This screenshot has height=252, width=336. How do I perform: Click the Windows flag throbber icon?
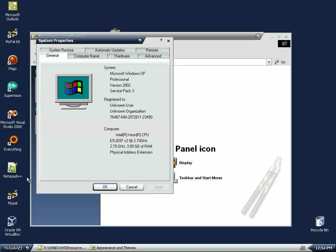pos(284,44)
